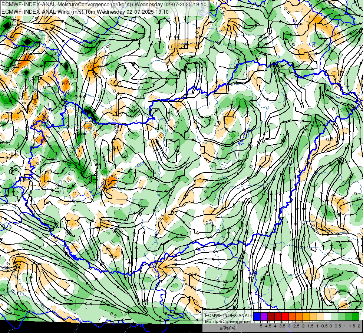Select the darkest red legend swatch
The height and width of the screenshot is (333, 363).
271,316
